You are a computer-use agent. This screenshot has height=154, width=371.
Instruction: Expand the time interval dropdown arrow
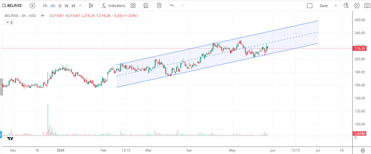pos(80,6)
